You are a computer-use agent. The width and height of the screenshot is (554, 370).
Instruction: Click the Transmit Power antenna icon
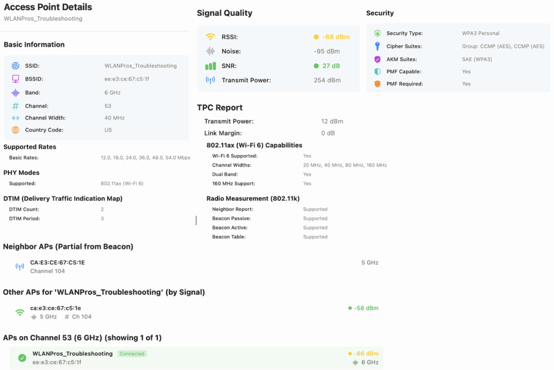click(210, 81)
